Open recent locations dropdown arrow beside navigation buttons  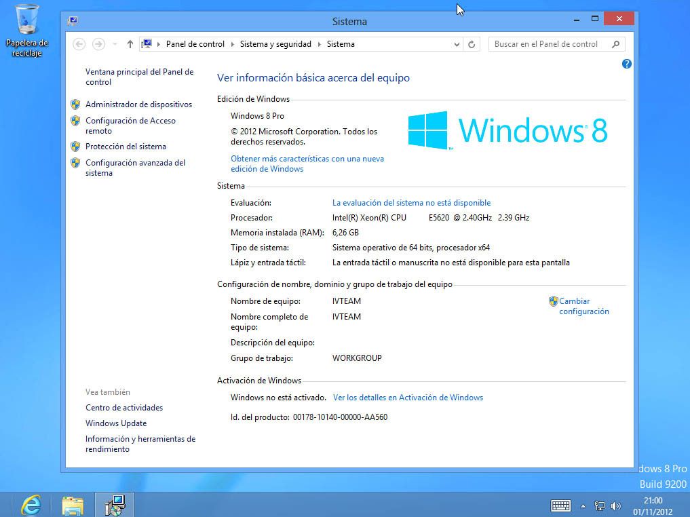tap(115, 44)
